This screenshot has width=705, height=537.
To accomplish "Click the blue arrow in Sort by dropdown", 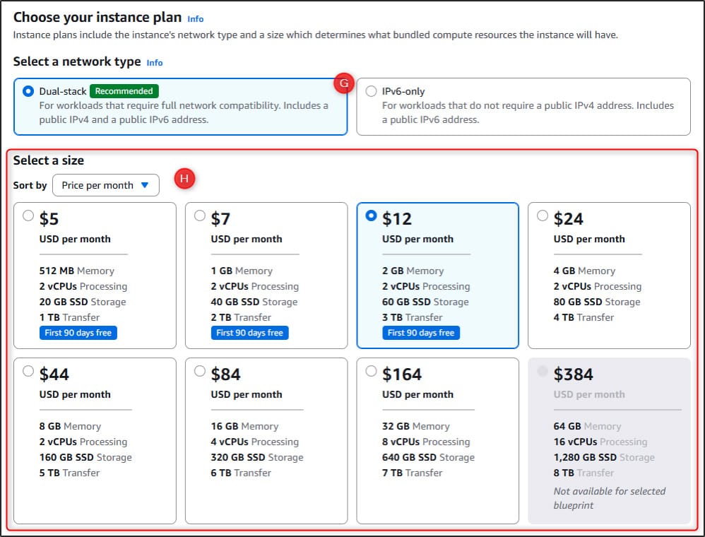I will (x=145, y=185).
